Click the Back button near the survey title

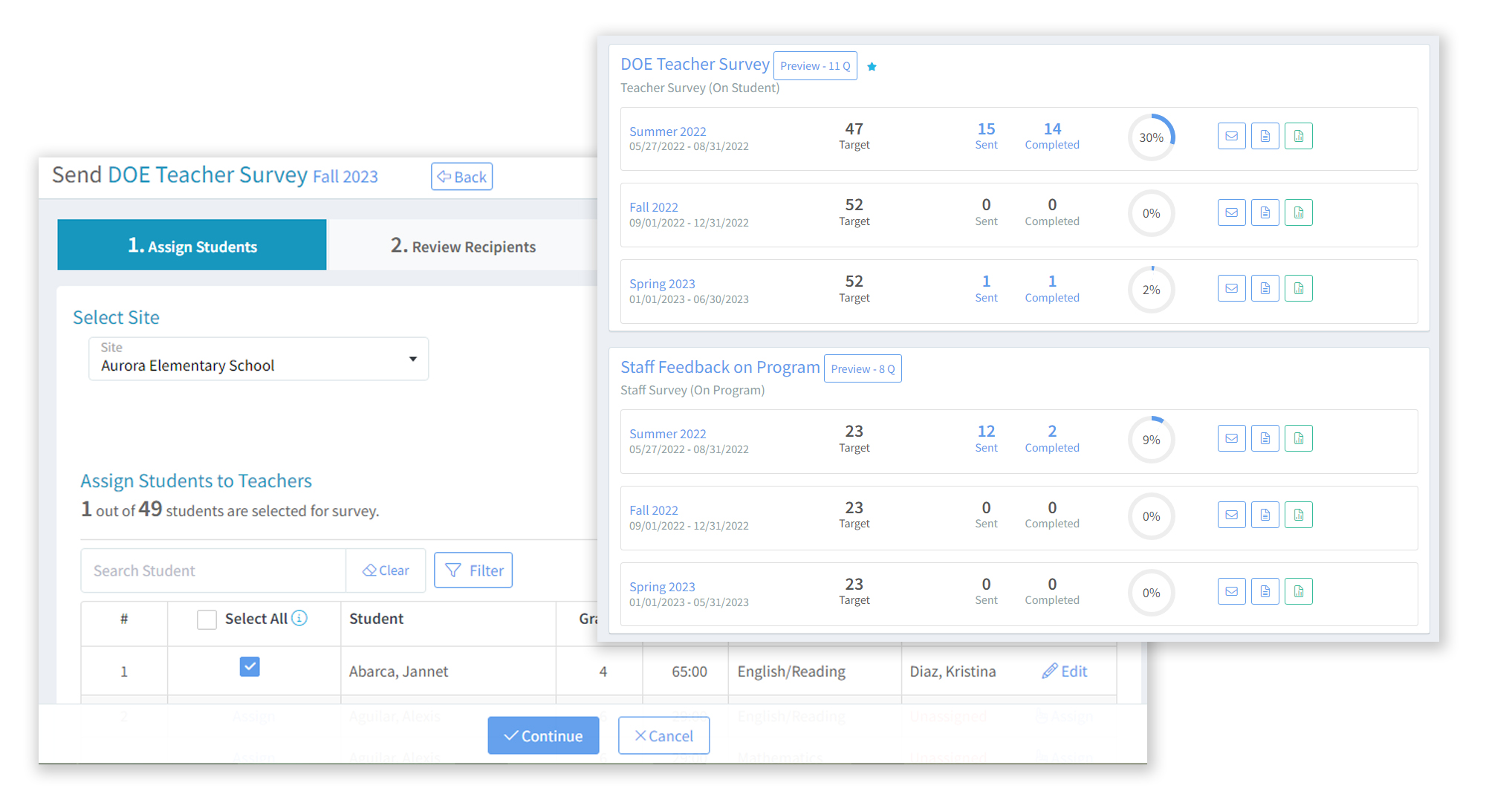[x=461, y=177]
